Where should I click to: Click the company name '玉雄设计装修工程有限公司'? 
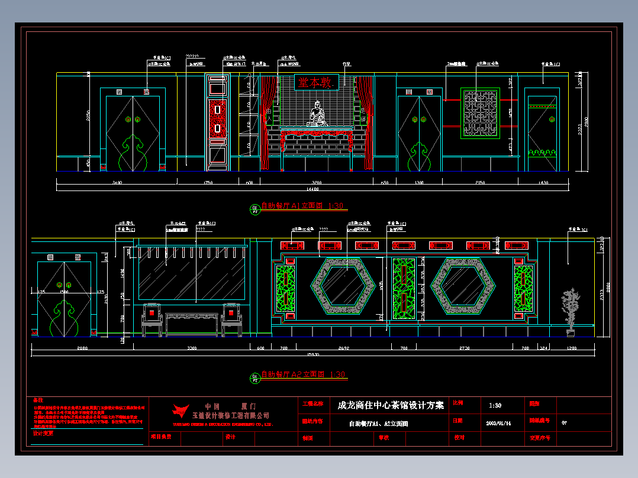click(x=231, y=415)
